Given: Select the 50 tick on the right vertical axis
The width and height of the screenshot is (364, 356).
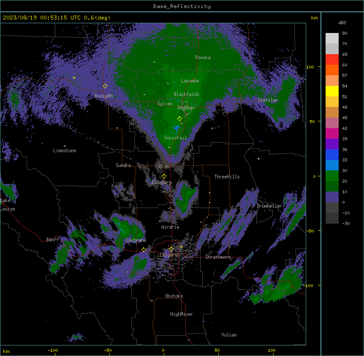Looking at the screenshot, I should click(312, 121).
